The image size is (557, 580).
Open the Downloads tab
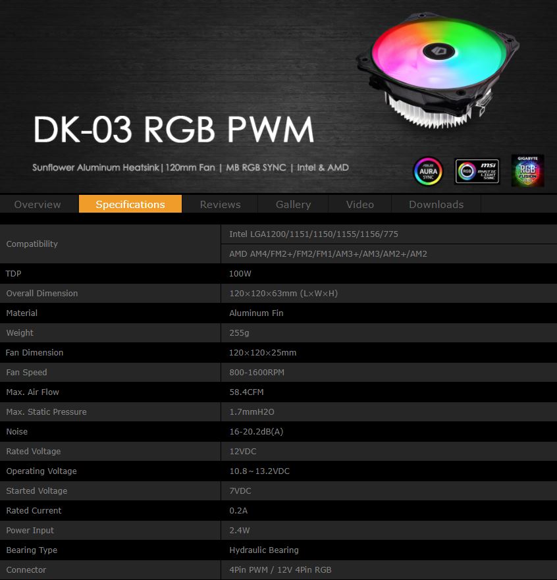[436, 204]
